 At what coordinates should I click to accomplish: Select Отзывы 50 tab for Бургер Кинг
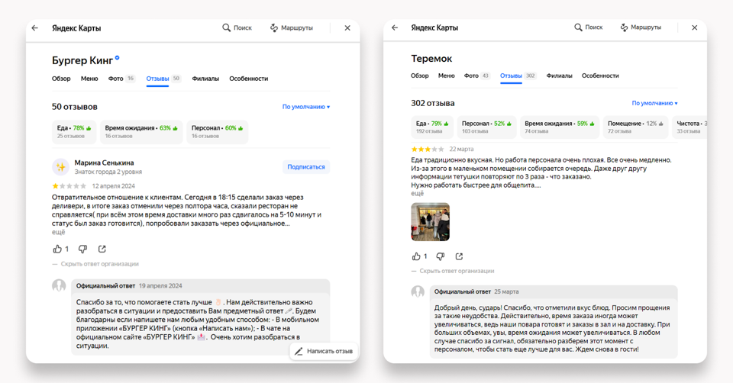(163, 79)
